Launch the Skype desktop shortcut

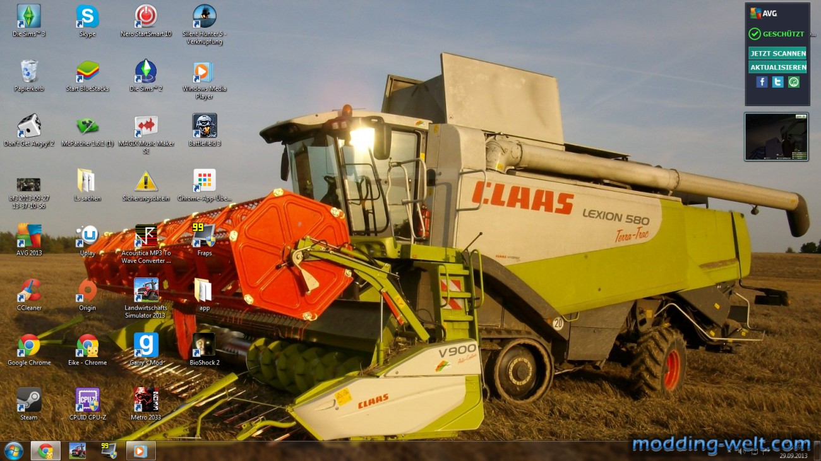(87, 20)
